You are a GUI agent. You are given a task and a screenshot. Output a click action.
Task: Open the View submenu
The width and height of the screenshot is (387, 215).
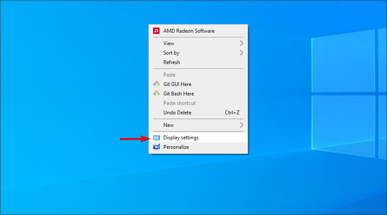[198, 43]
